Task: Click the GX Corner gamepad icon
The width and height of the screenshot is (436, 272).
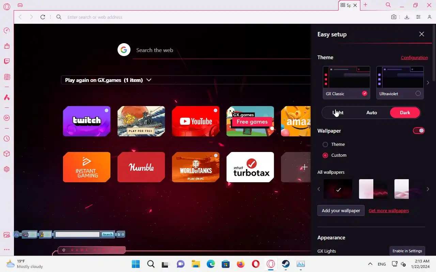Action: 20,5
